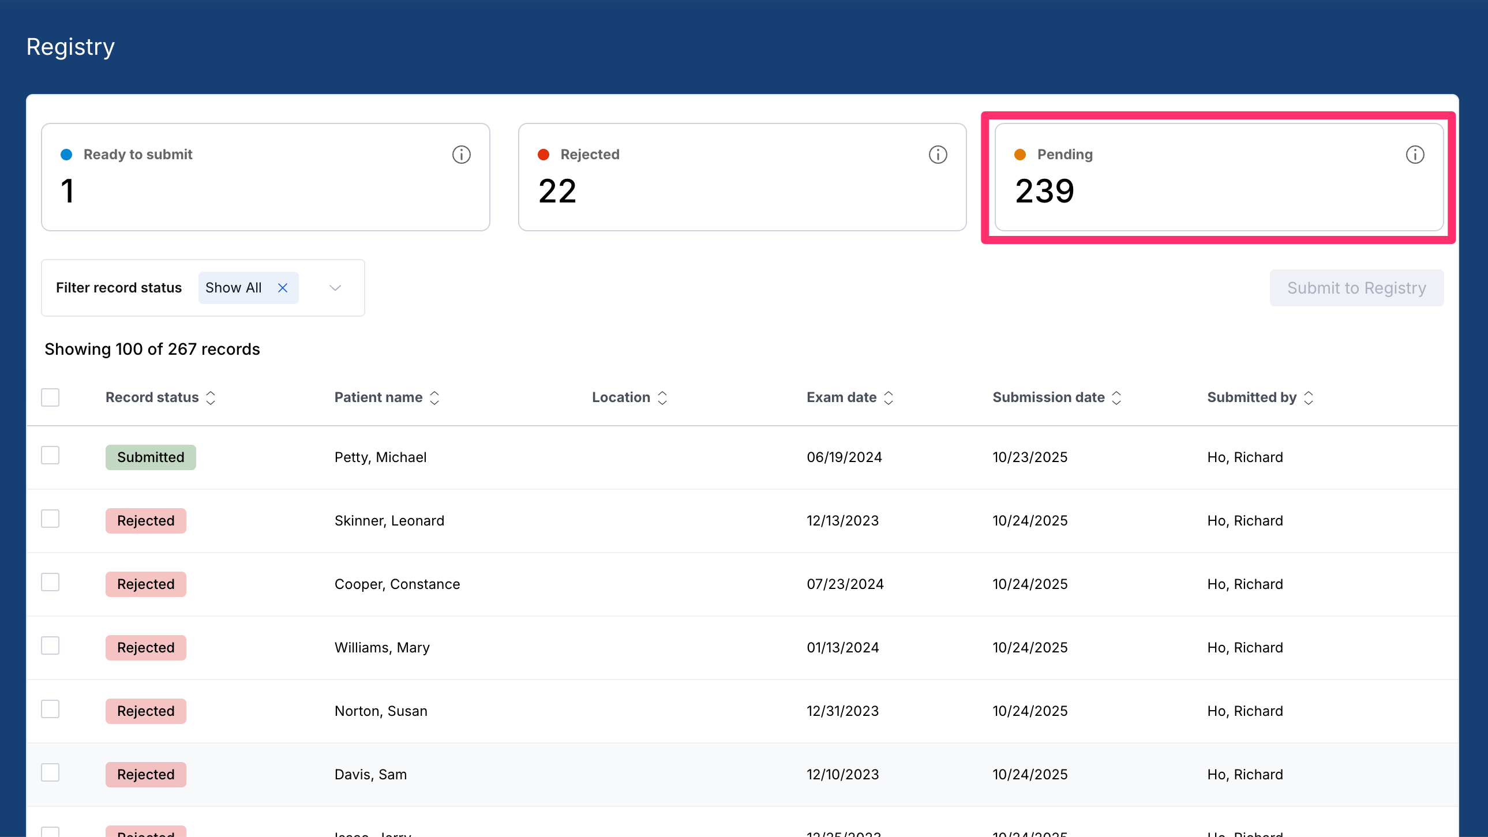Open the Rejected card info icon
This screenshot has height=837, width=1488.
938,155
